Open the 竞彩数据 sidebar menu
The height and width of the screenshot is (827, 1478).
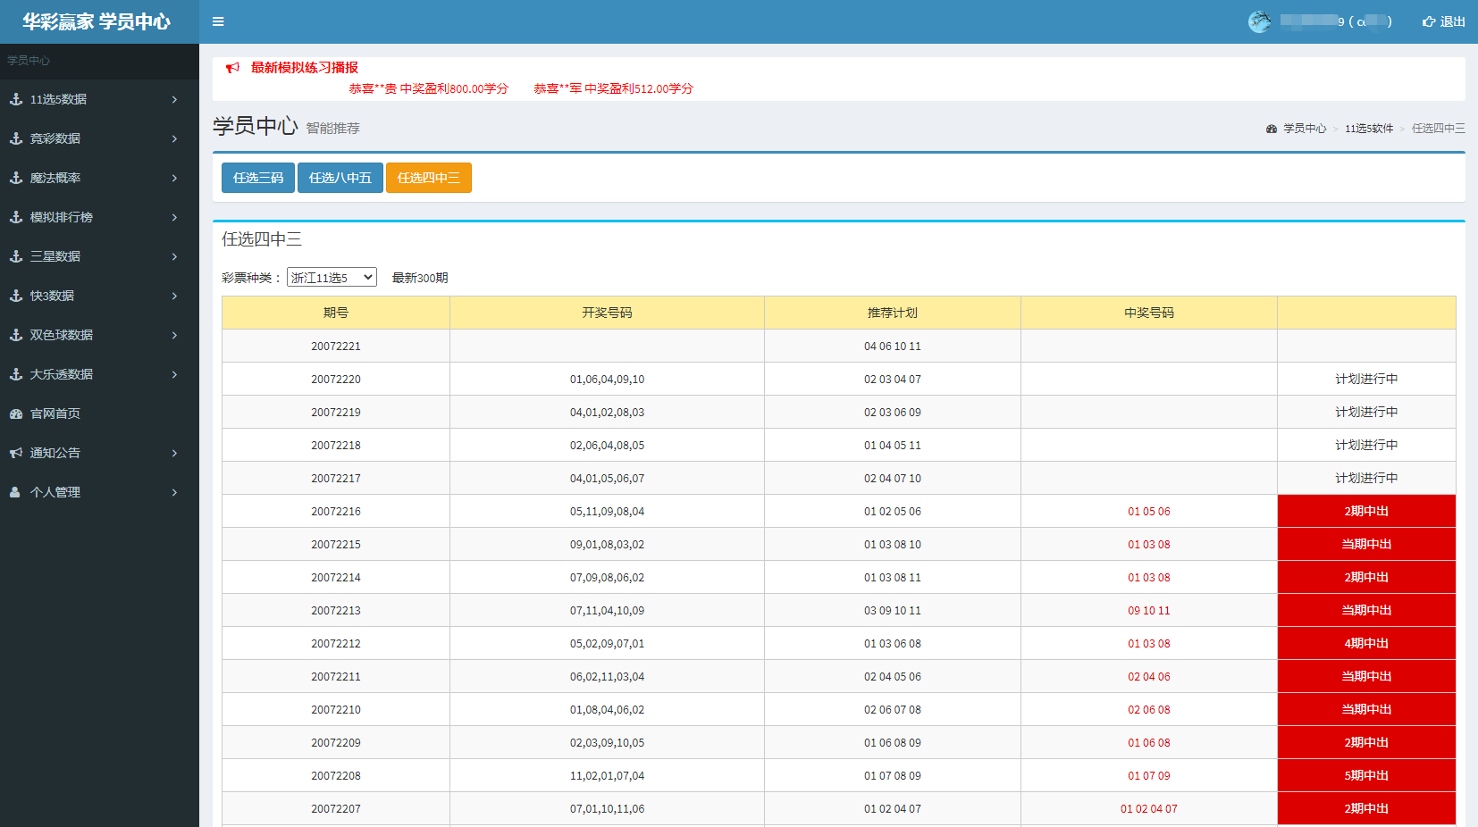click(99, 138)
